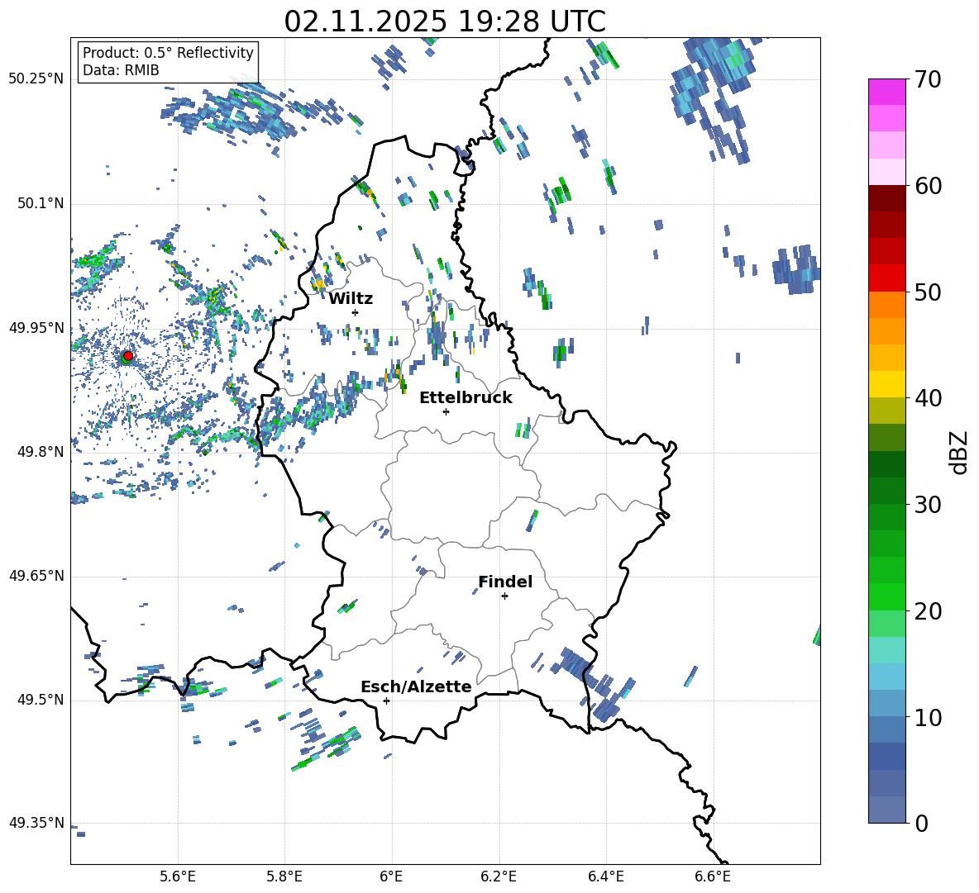This screenshot has height=893, width=979.
Task: Click the 60 value on colorbar
Action: (928, 186)
